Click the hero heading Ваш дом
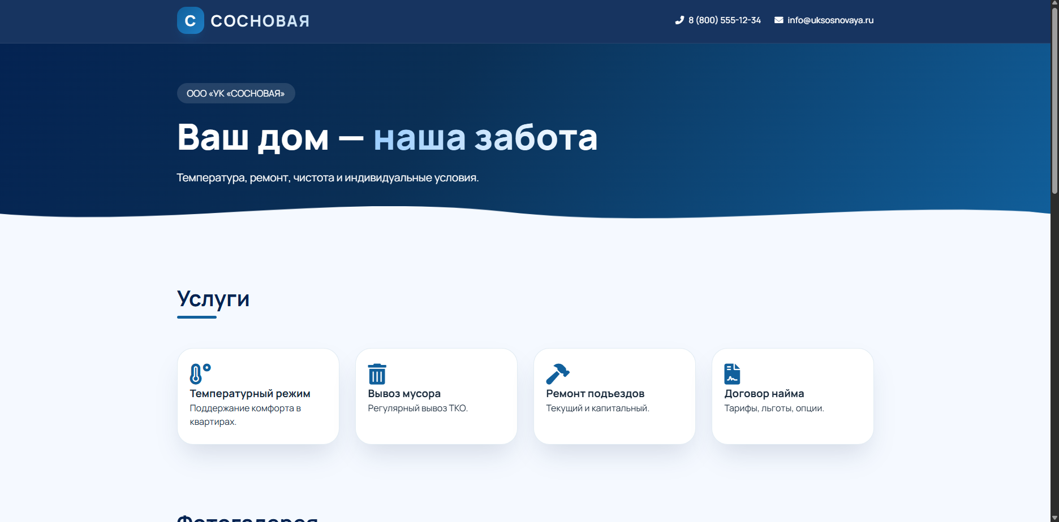Viewport: 1059px width, 522px height. [x=253, y=137]
